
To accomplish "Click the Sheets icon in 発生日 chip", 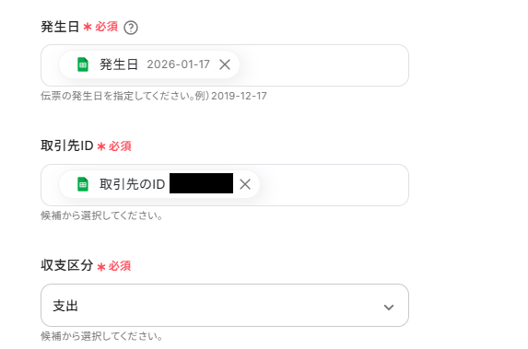I will pos(83,64).
